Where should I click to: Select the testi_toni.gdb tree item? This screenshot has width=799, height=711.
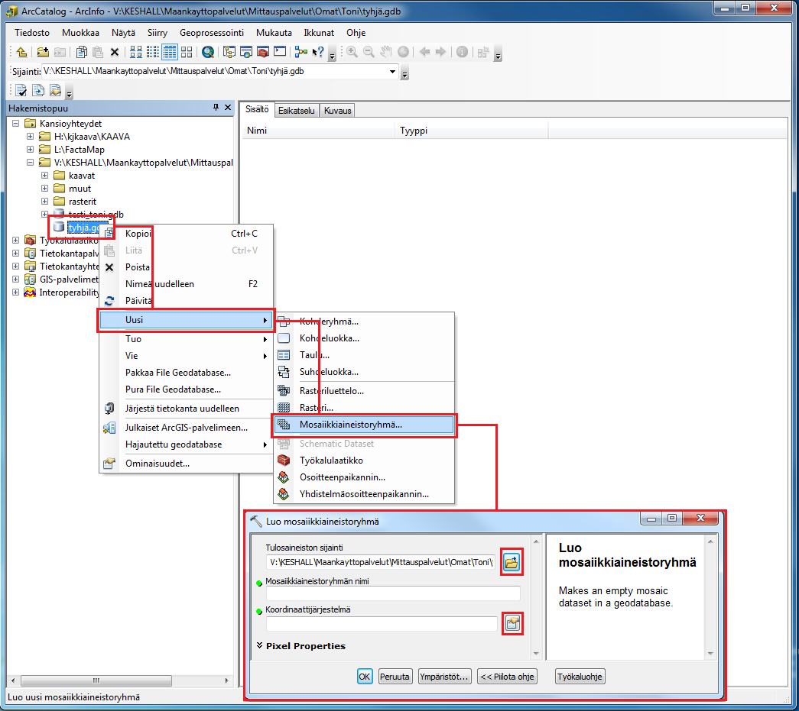pyautogui.click(x=96, y=215)
